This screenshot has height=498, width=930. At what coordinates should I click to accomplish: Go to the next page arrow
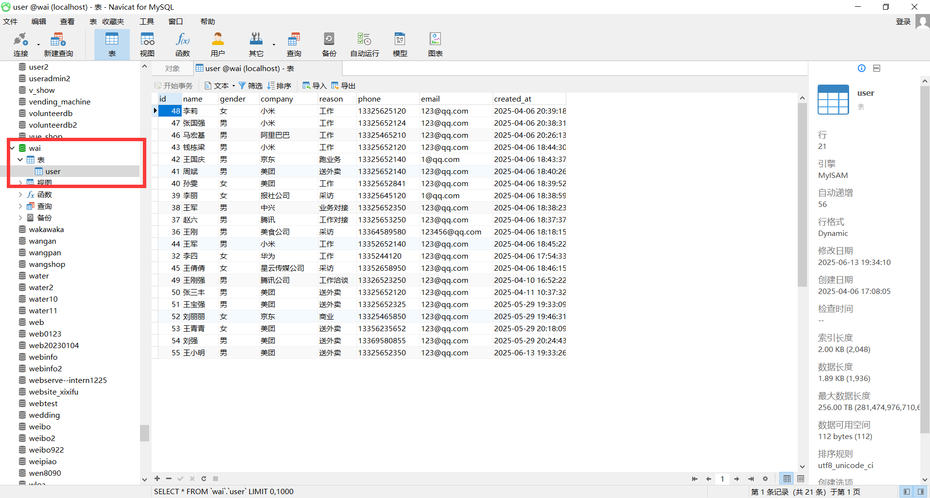pos(737,479)
